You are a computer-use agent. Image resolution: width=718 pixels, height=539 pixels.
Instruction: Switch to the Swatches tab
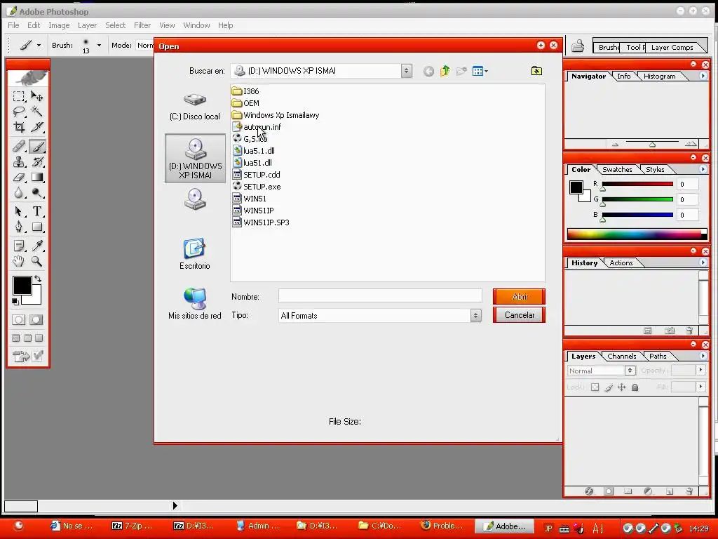click(617, 170)
